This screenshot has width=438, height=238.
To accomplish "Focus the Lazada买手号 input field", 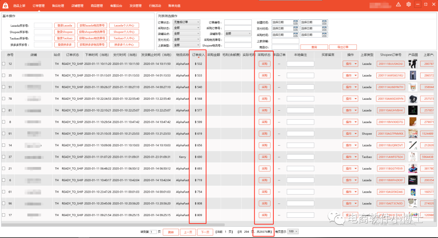I will (43, 26).
